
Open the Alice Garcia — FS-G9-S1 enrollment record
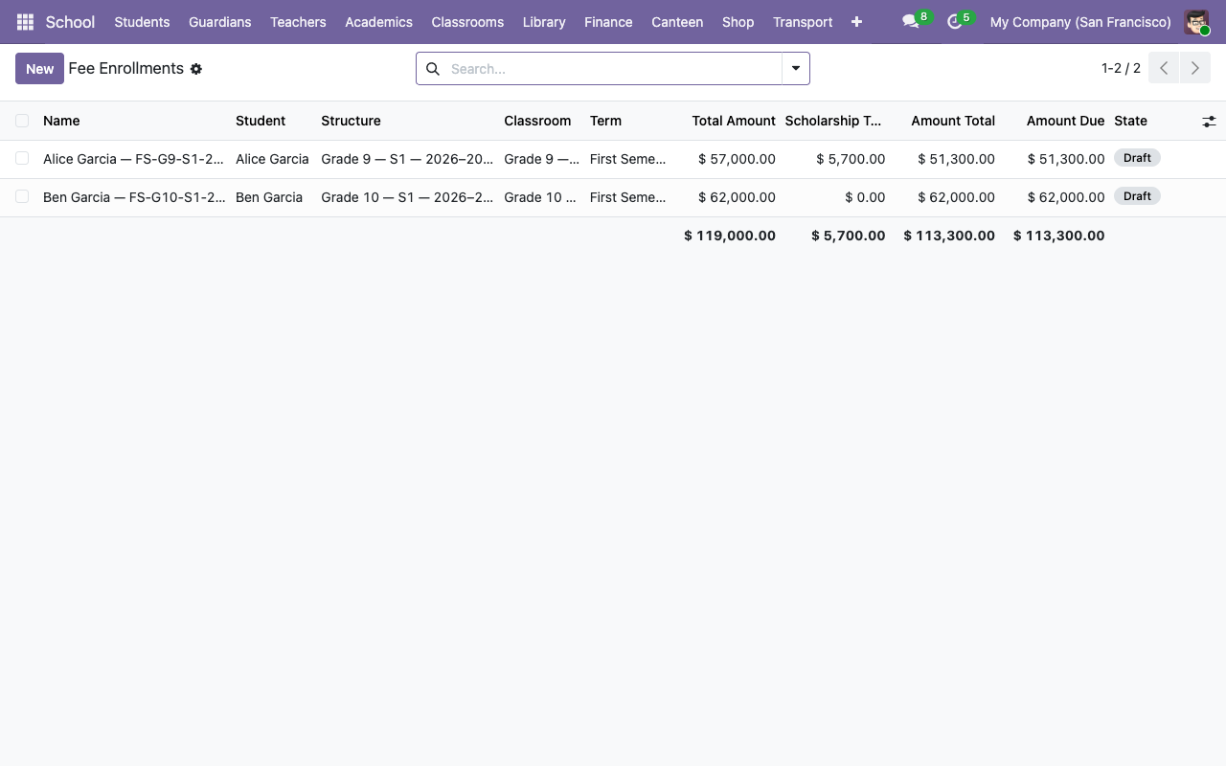pyautogui.click(x=133, y=159)
